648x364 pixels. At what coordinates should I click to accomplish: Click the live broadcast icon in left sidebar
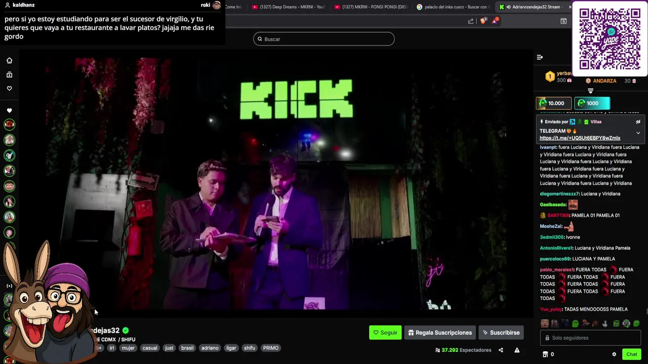pyautogui.click(x=9, y=286)
